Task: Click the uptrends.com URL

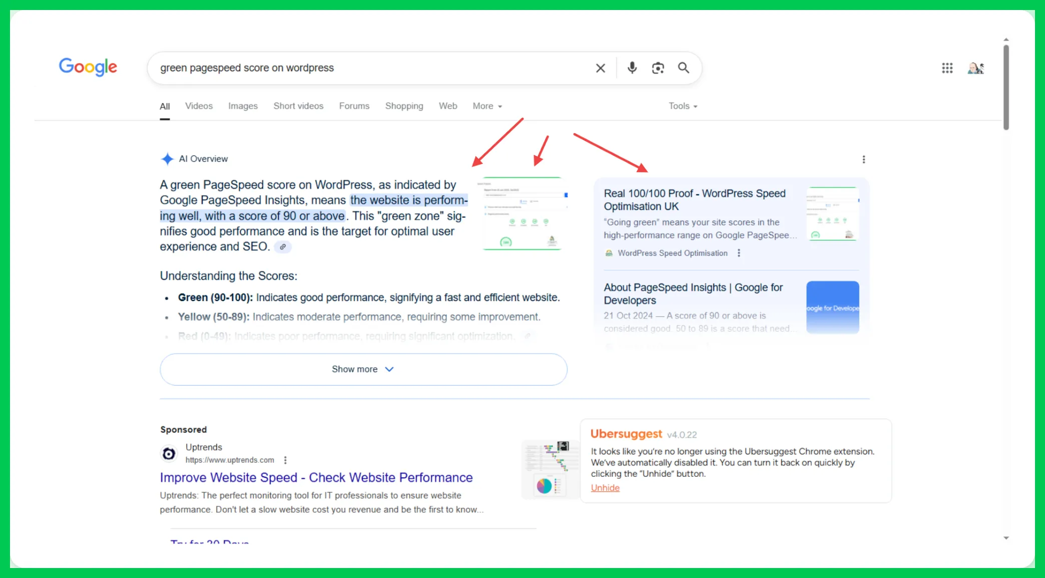Action: coord(230,460)
